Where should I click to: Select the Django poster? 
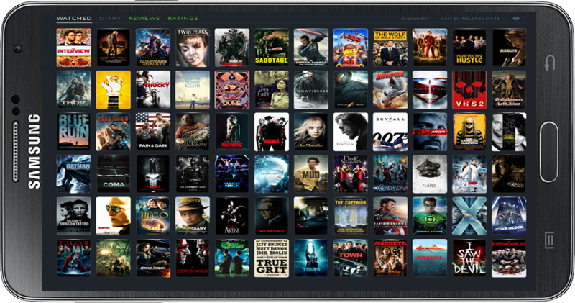272,132
